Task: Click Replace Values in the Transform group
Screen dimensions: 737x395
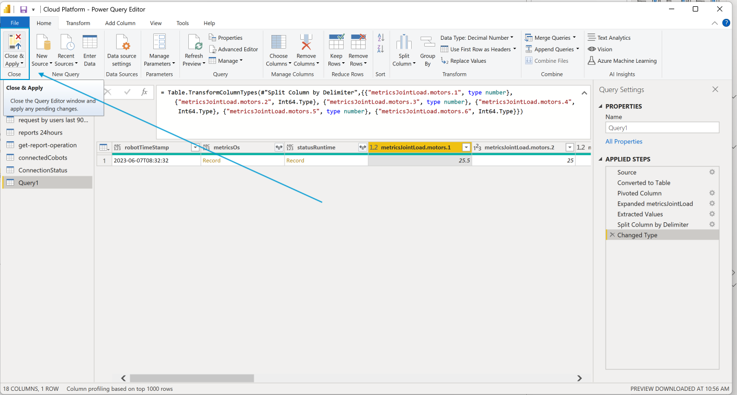Action: coord(467,61)
